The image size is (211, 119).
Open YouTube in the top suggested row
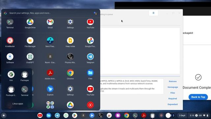tap(90, 22)
